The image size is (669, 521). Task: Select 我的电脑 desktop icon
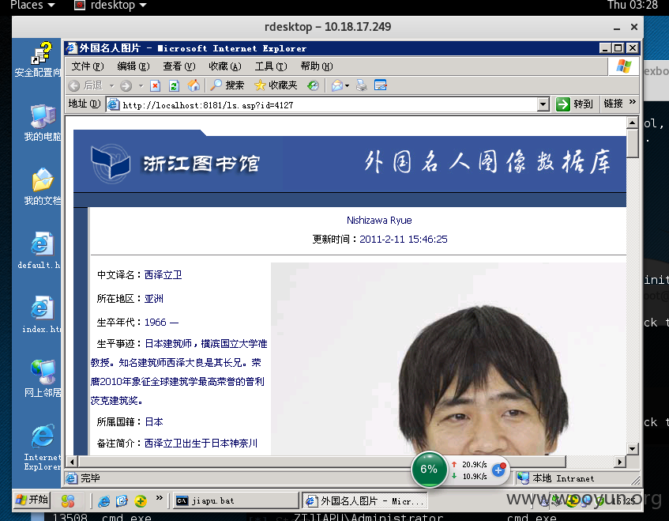[x=42, y=123]
